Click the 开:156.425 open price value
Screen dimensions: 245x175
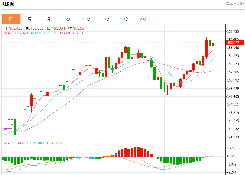(13, 28)
